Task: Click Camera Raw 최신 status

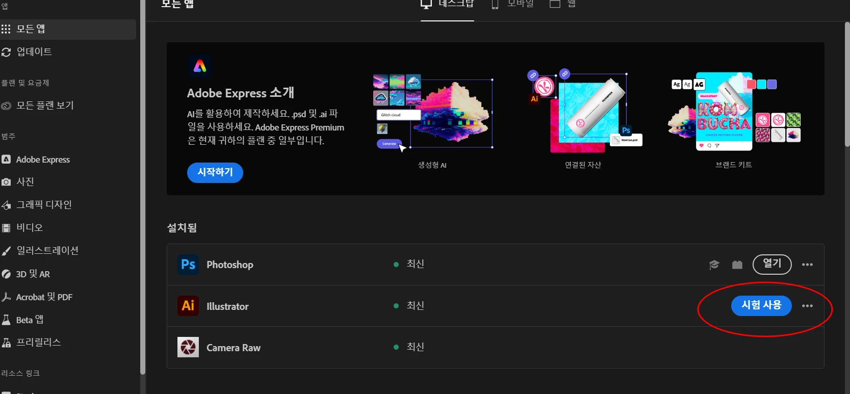Action: coord(409,347)
